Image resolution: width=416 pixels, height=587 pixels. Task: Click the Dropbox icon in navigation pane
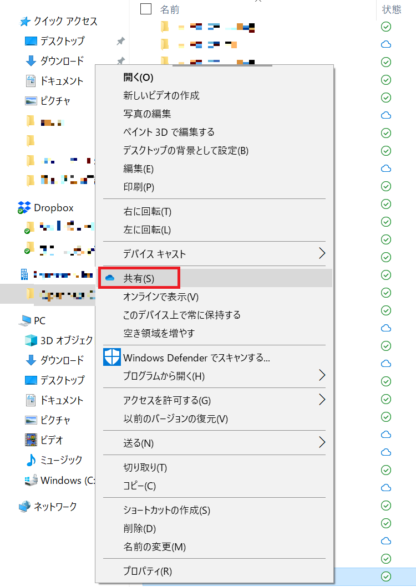(24, 208)
